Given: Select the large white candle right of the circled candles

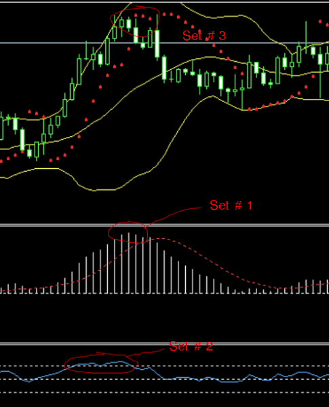Looking at the screenshot, I should [157, 43].
